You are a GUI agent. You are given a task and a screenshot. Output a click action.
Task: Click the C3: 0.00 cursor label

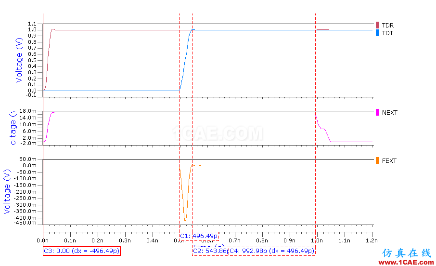(x=82, y=251)
